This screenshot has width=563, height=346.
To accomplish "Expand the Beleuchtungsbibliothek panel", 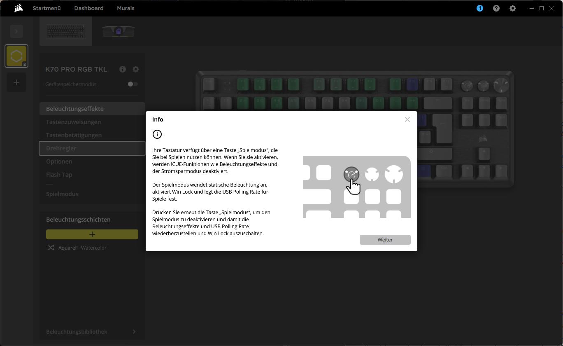I will [134, 332].
